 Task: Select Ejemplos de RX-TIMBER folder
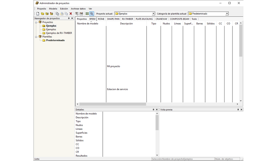pos(59,33)
